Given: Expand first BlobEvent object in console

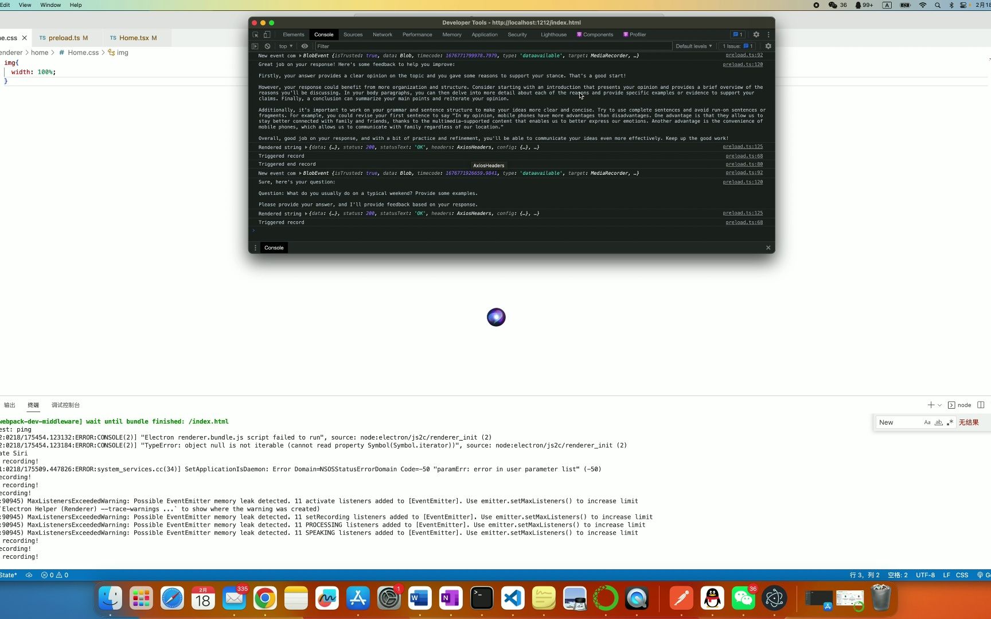Looking at the screenshot, I should [301, 56].
